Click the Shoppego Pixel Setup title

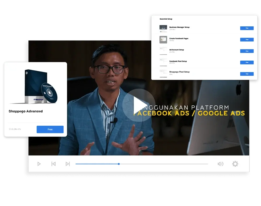coord(180,72)
